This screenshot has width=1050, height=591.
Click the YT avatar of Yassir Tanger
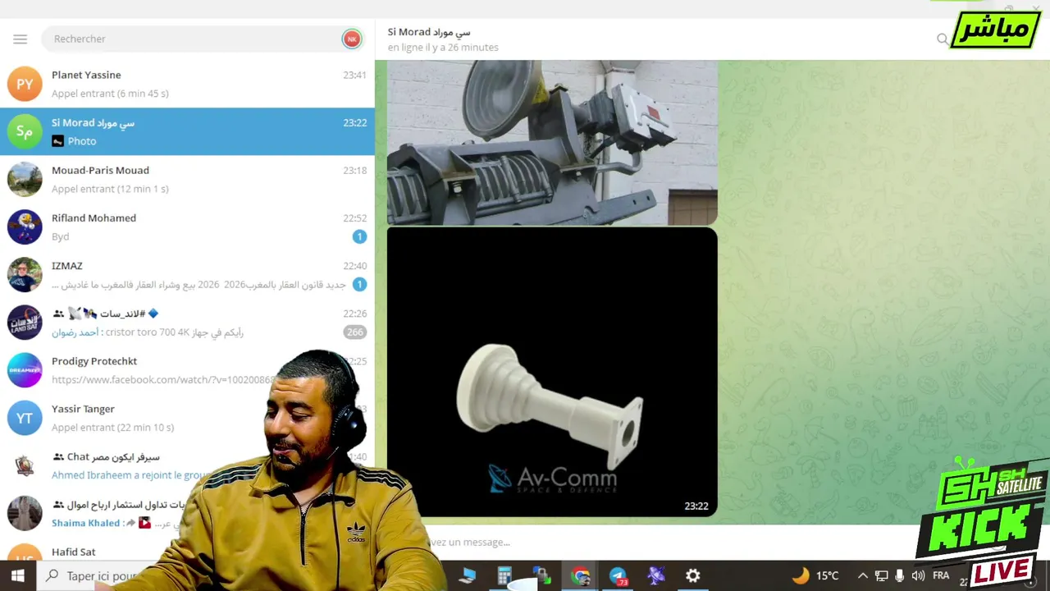[x=25, y=418]
